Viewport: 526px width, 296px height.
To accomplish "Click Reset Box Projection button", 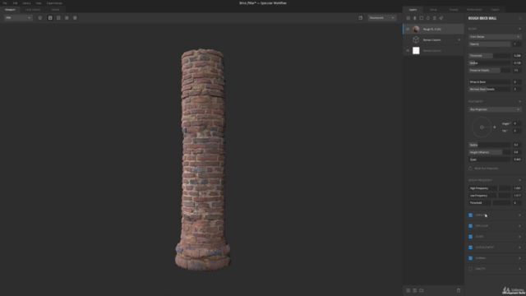I will pyautogui.click(x=483, y=169).
